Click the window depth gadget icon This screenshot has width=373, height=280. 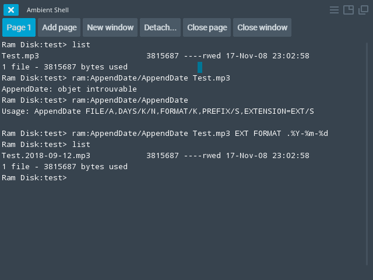pyautogui.click(x=363, y=10)
